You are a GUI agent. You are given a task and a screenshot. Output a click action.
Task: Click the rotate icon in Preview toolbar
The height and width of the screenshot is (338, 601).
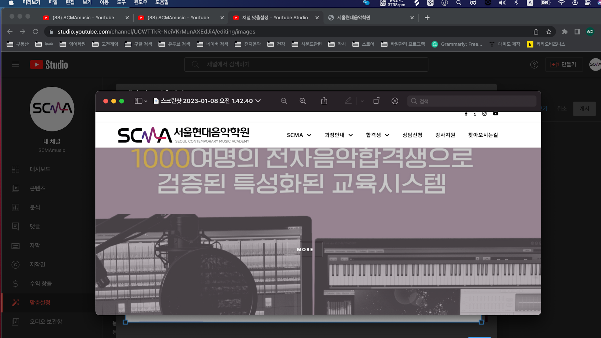376,101
